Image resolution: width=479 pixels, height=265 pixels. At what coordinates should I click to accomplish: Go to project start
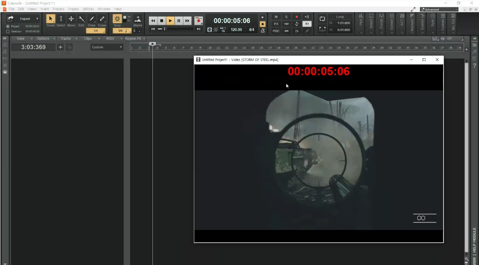153,29
